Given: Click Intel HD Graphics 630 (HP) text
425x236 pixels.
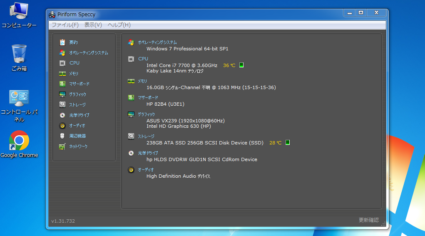Looking at the screenshot, I should point(179,126).
